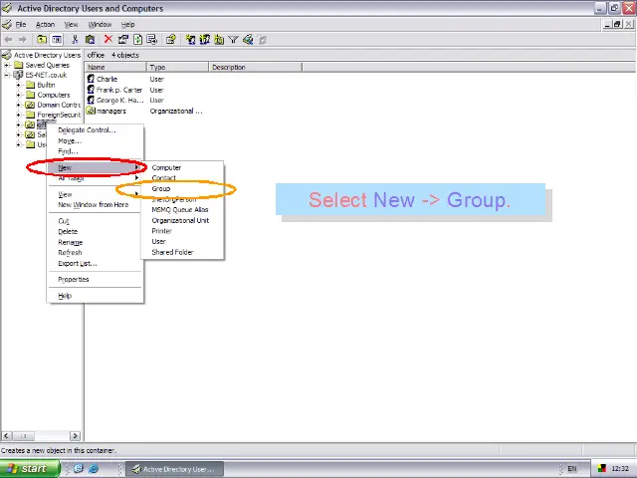637x478 pixels.
Task: Click the Find Objects toolbar icon
Action: [248, 40]
